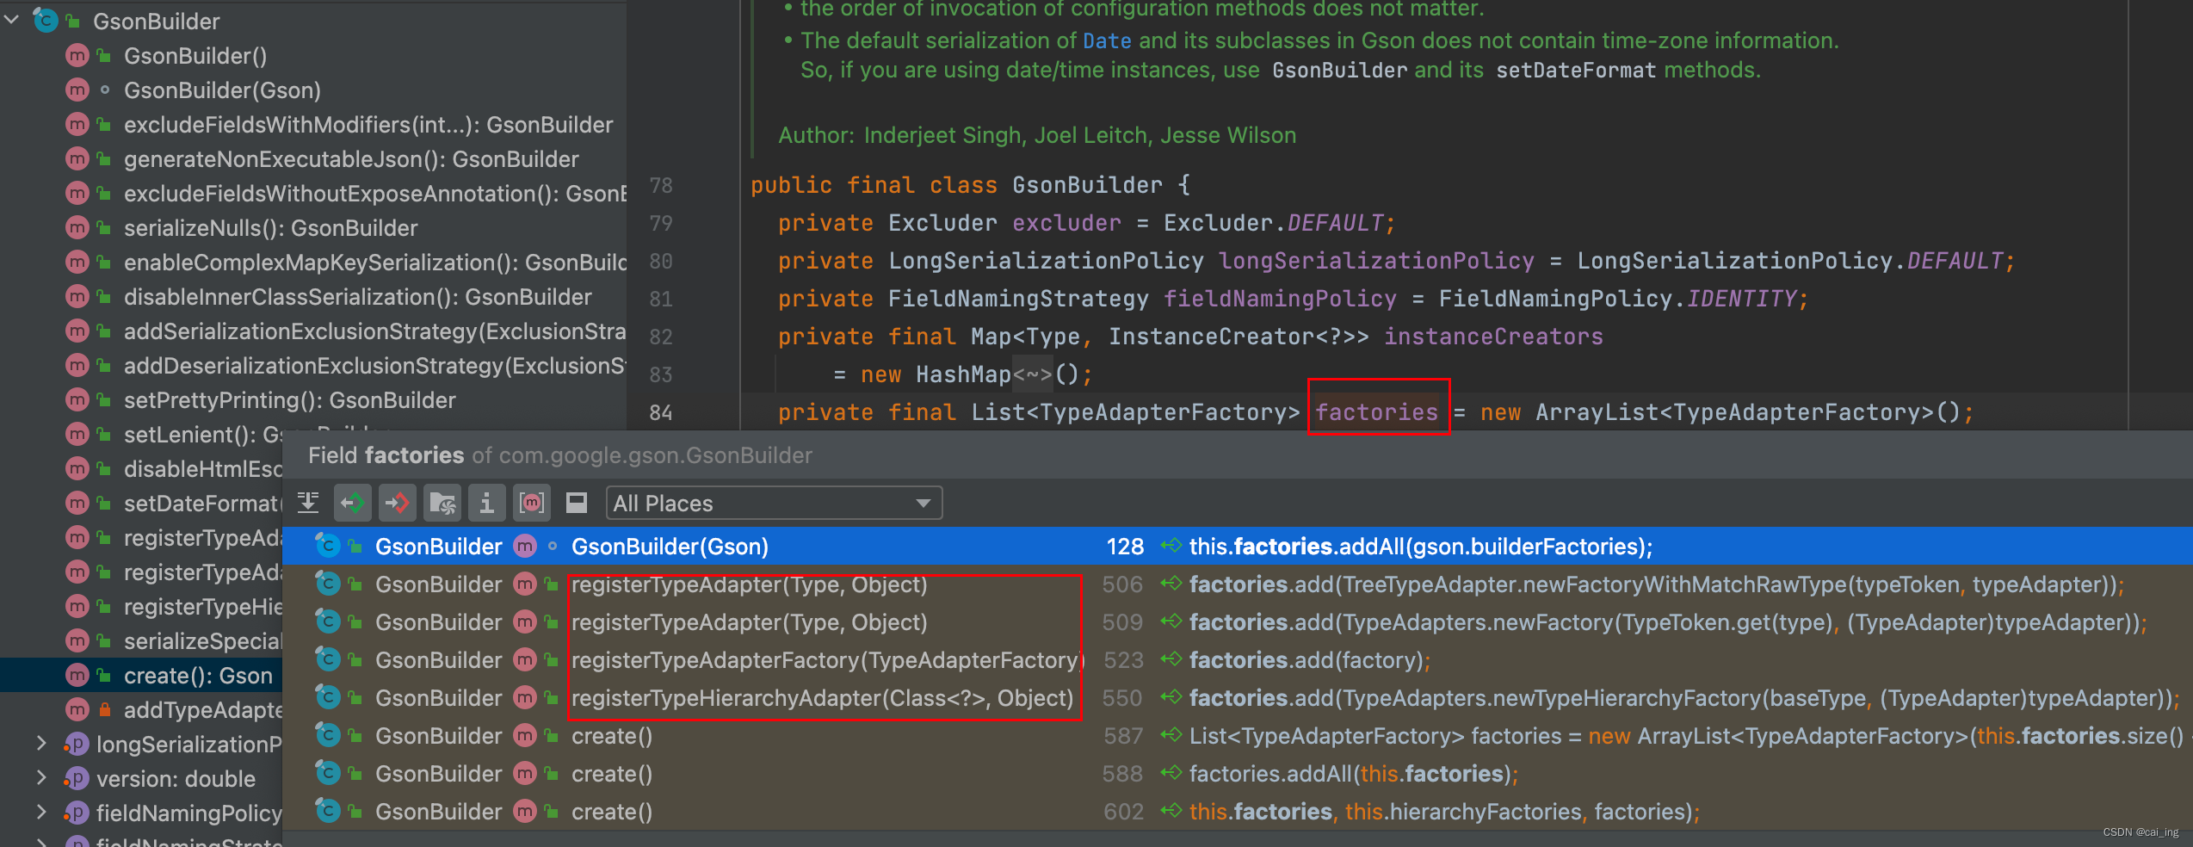
Task: Click the HashMap folded generics <~>
Action: pyautogui.click(x=1032, y=374)
